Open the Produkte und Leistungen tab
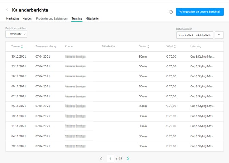The width and height of the screenshot is (229, 163). 52,18
